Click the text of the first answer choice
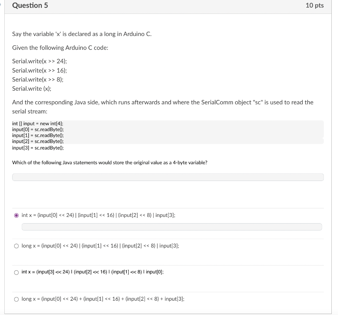 pos(98,215)
